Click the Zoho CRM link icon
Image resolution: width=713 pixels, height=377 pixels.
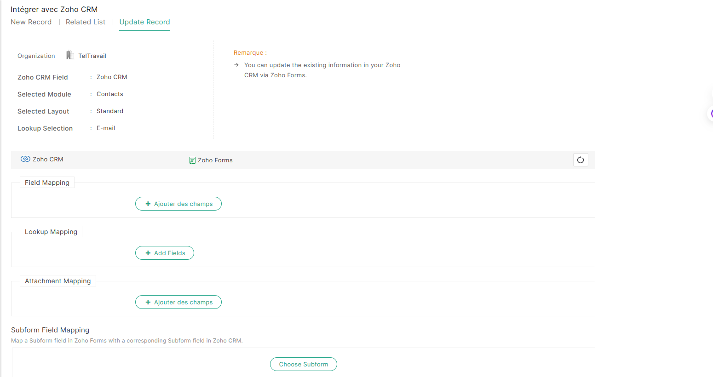[25, 159]
